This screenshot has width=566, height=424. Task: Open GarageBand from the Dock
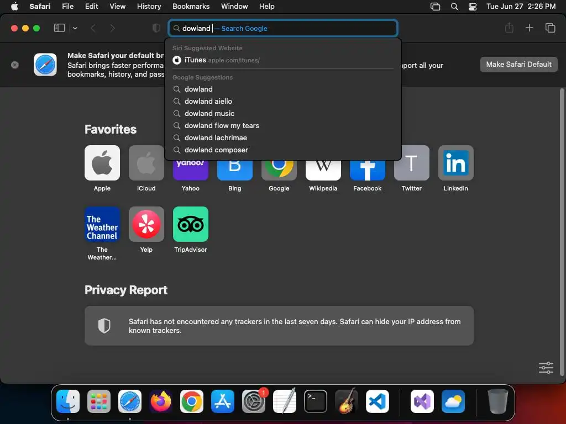[x=347, y=401]
